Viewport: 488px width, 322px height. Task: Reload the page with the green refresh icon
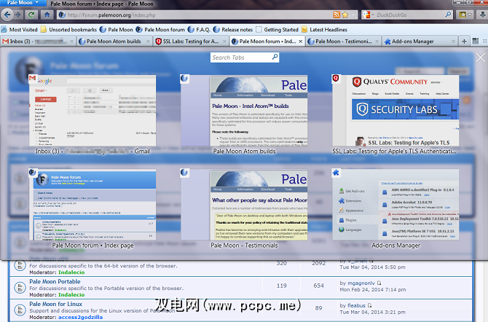pos(31,15)
